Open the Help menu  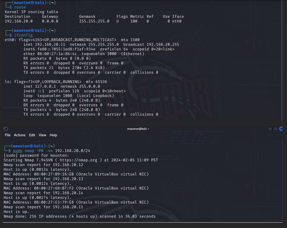[53, 135]
